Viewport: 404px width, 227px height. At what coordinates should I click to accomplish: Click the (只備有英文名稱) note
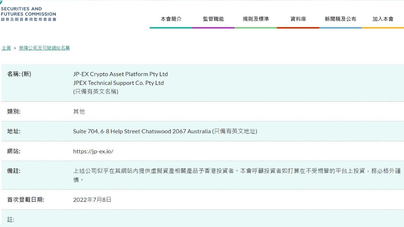(x=96, y=92)
